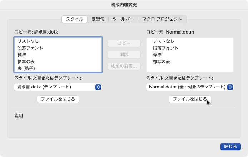Open the 定型句 tab
Image resolution: width=248 pixels, height=157 pixels.
click(x=98, y=19)
